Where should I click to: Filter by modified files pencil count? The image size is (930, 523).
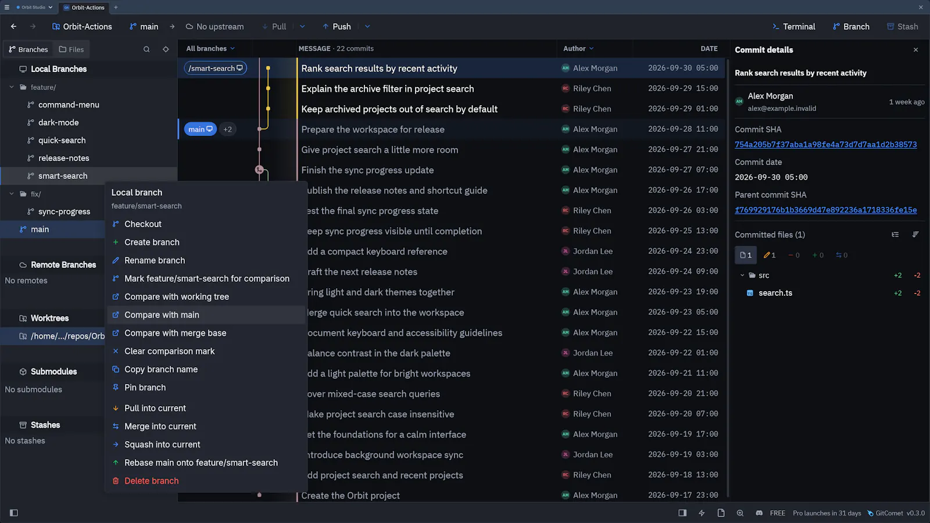[x=770, y=255]
